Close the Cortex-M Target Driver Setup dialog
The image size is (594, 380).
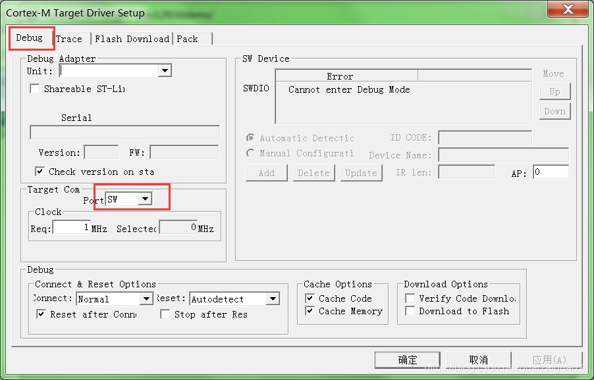(568, 9)
